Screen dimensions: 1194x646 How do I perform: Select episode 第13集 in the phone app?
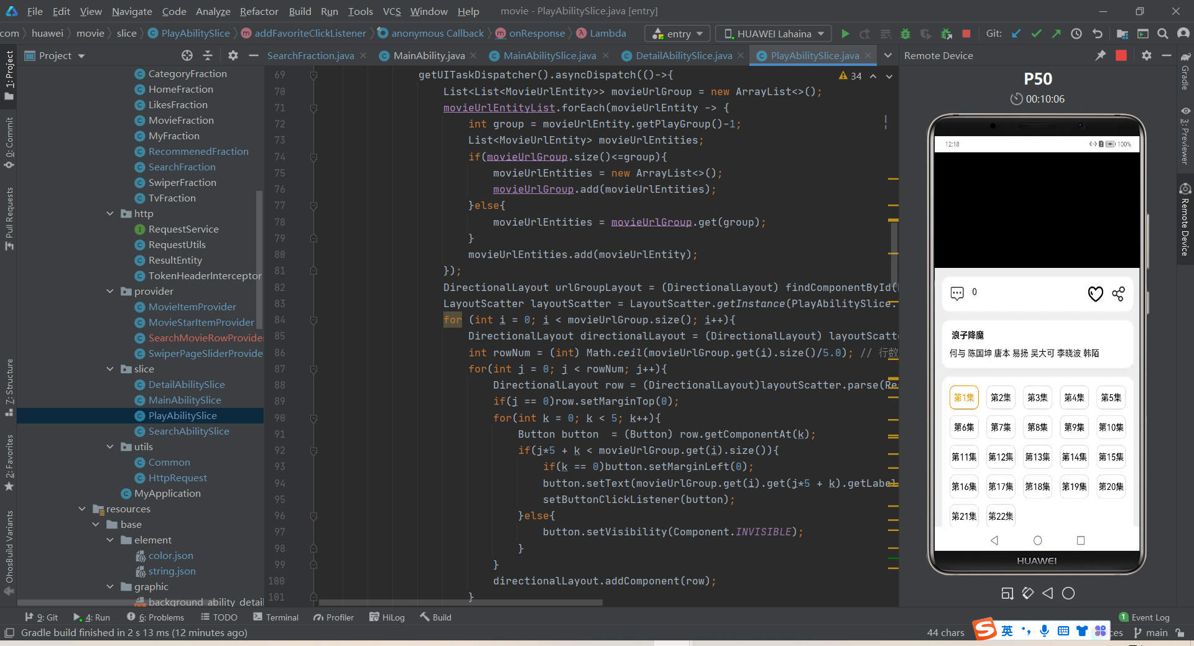(x=1037, y=457)
